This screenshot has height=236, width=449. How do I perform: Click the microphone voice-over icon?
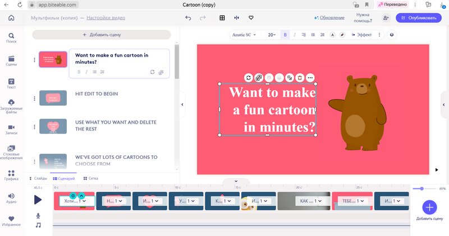pos(38,215)
